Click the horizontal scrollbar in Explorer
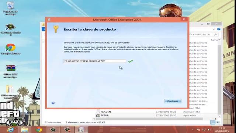 tap(149, 119)
